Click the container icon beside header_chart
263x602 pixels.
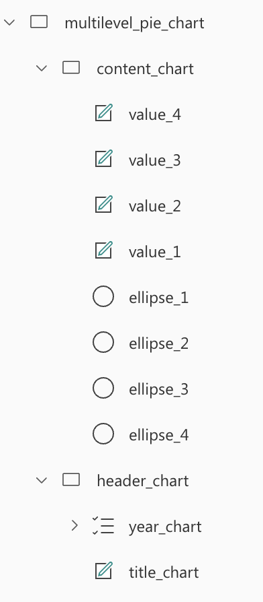pyautogui.click(x=71, y=480)
